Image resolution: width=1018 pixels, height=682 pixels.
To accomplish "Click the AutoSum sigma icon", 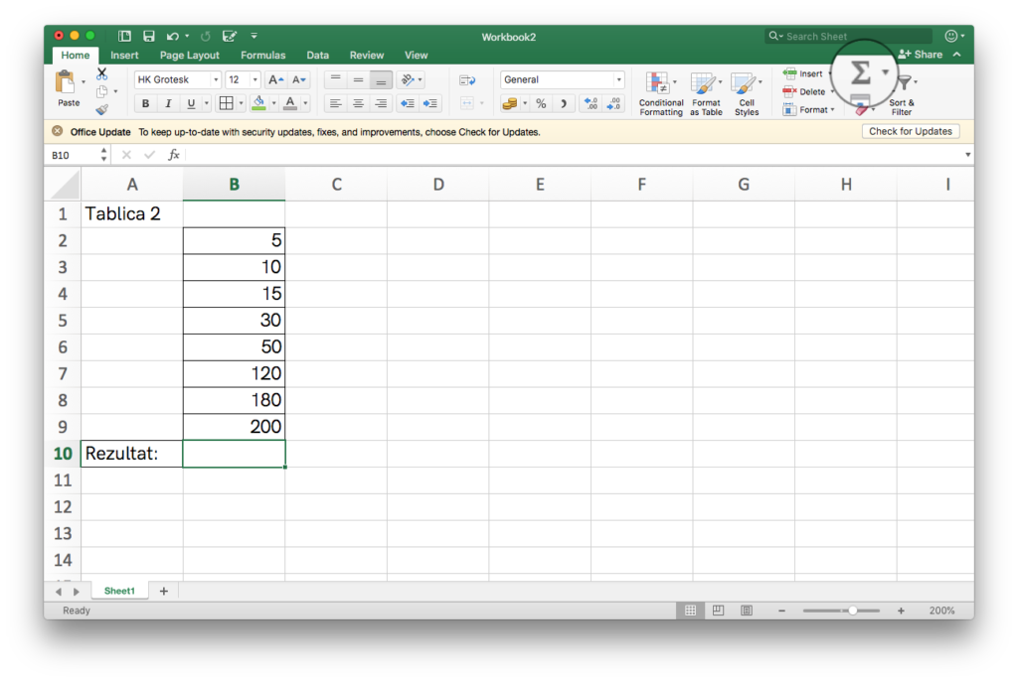I will tap(860, 72).
